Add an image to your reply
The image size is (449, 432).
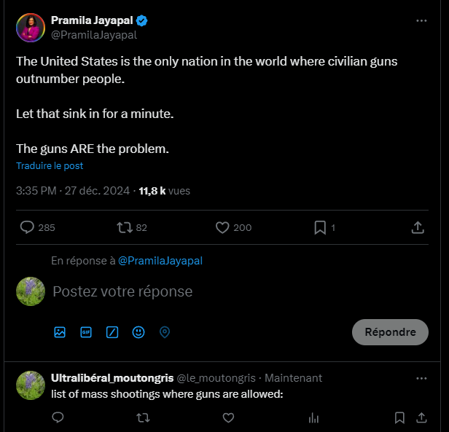pos(60,332)
